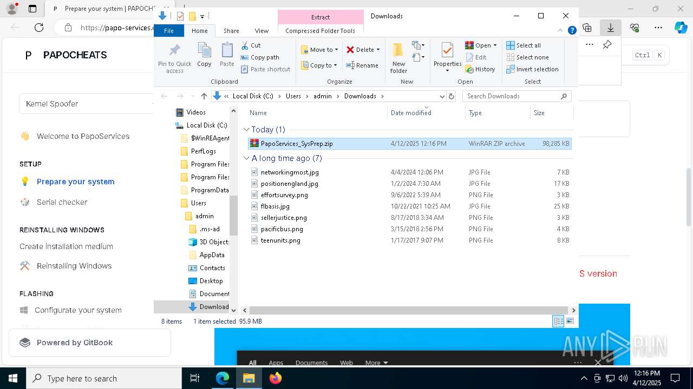This screenshot has height=389, width=693.
Task: Switch to the Share ribbon tab
Action: (x=231, y=31)
